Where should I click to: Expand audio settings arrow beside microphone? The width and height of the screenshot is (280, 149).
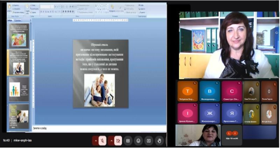tap(96, 141)
